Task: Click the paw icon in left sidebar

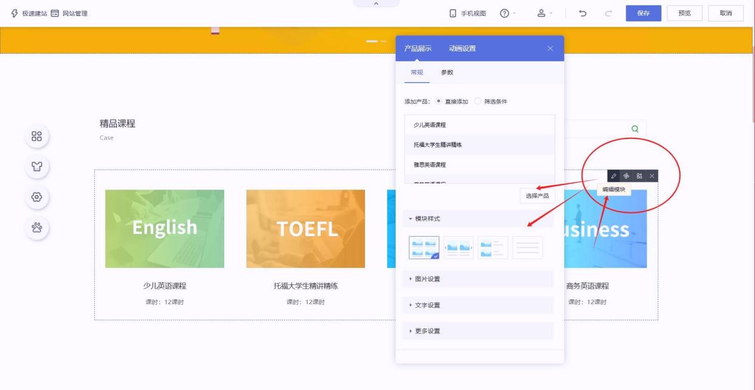Action: click(x=36, y=227)
